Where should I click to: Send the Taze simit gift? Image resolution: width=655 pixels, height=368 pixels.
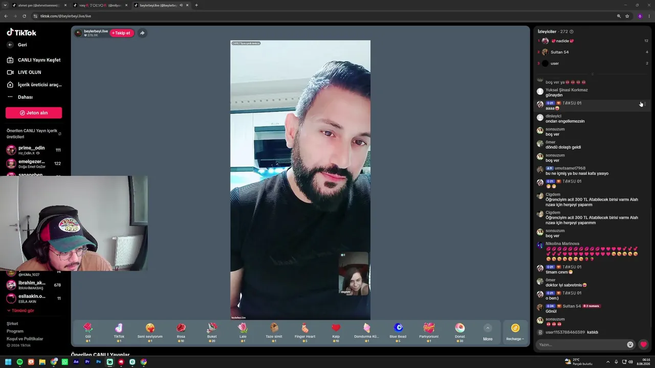274,332
